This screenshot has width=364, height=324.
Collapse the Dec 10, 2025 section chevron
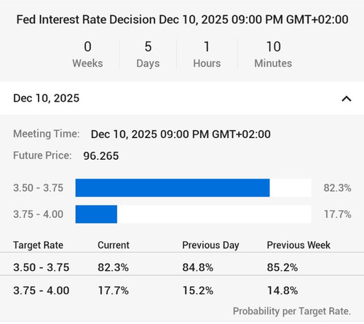click(x=347, y=99)
